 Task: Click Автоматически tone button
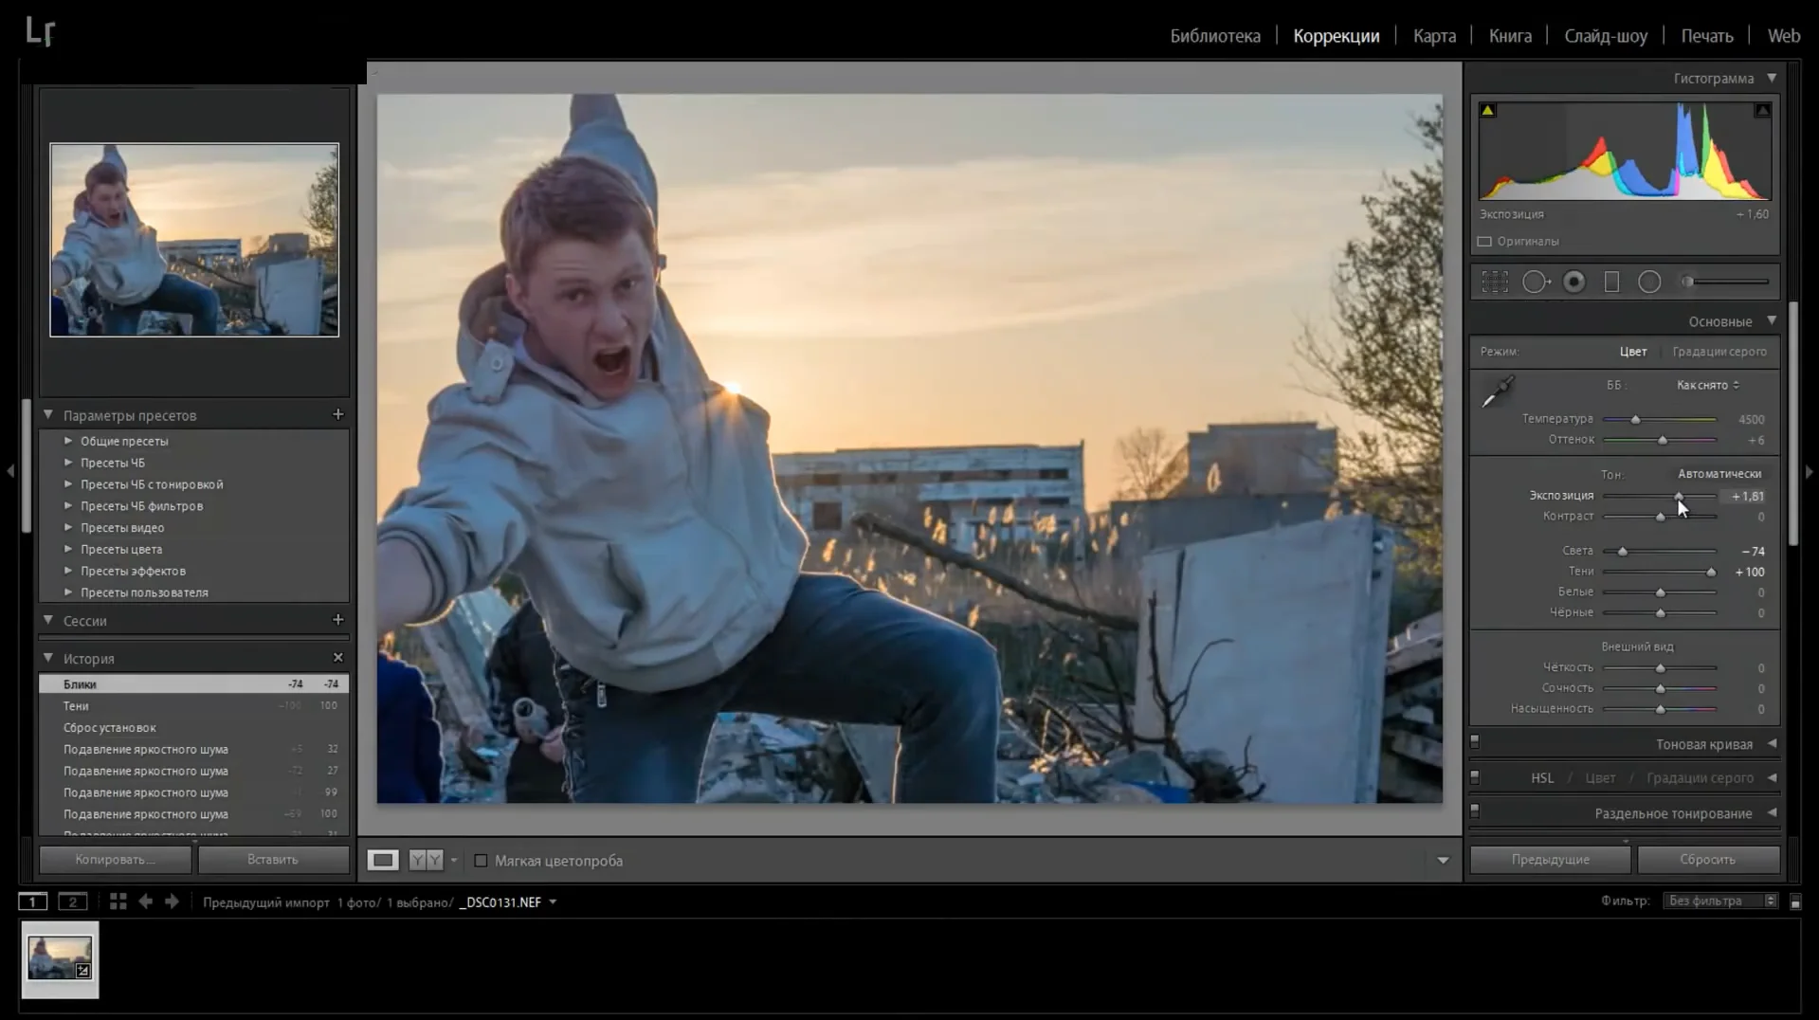click(x=1719, y=474)
